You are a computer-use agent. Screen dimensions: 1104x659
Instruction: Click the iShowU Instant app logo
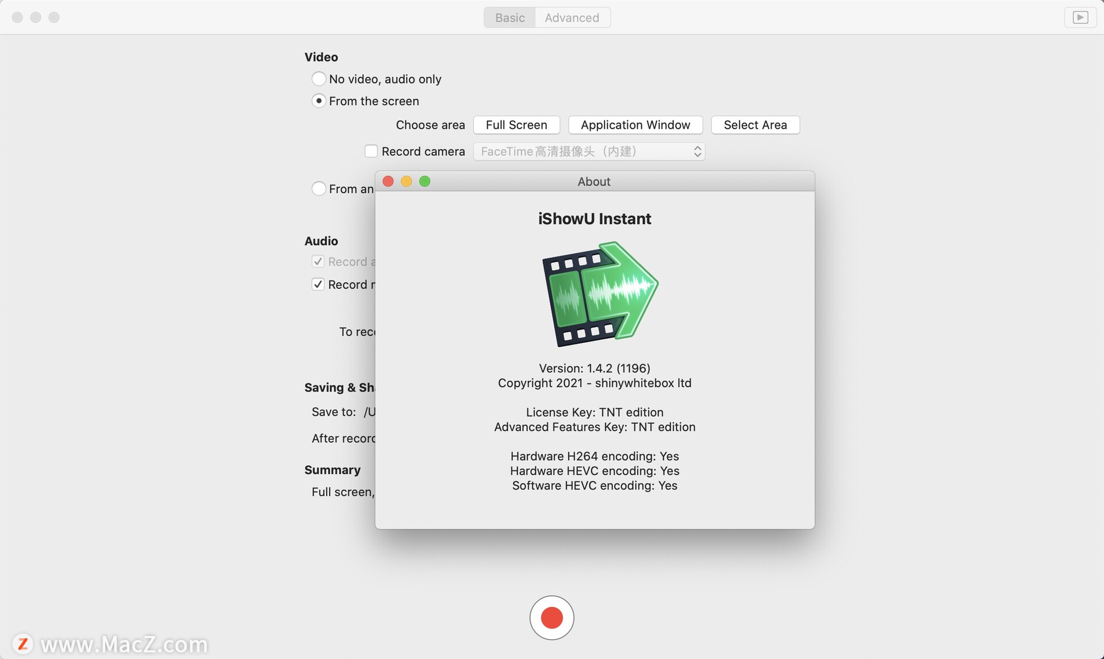click(x=600, y=294)
